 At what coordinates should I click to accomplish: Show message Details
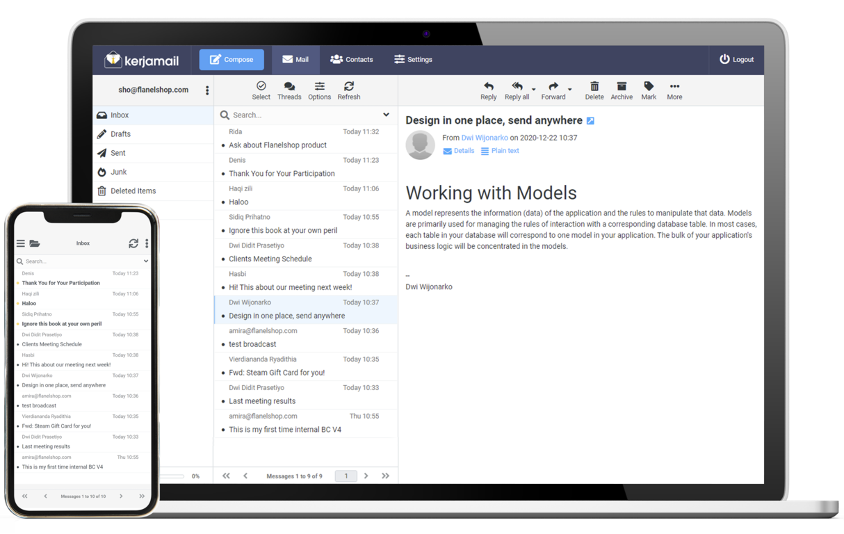point(459,151)
